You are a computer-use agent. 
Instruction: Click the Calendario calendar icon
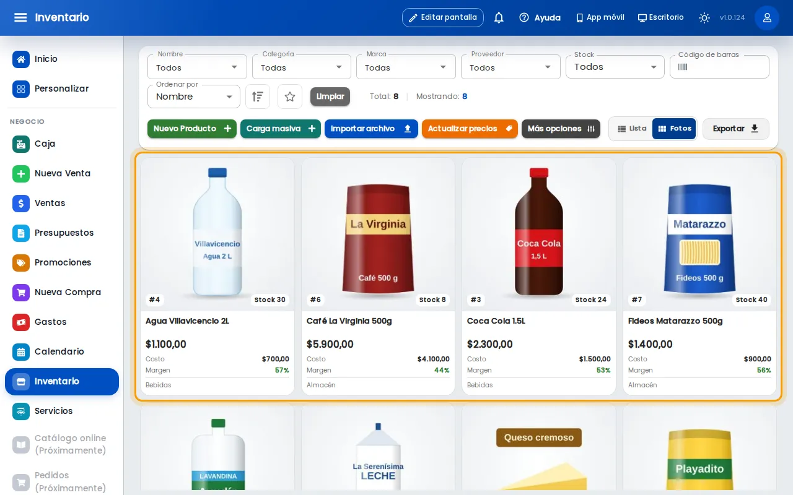click(21, 351)
